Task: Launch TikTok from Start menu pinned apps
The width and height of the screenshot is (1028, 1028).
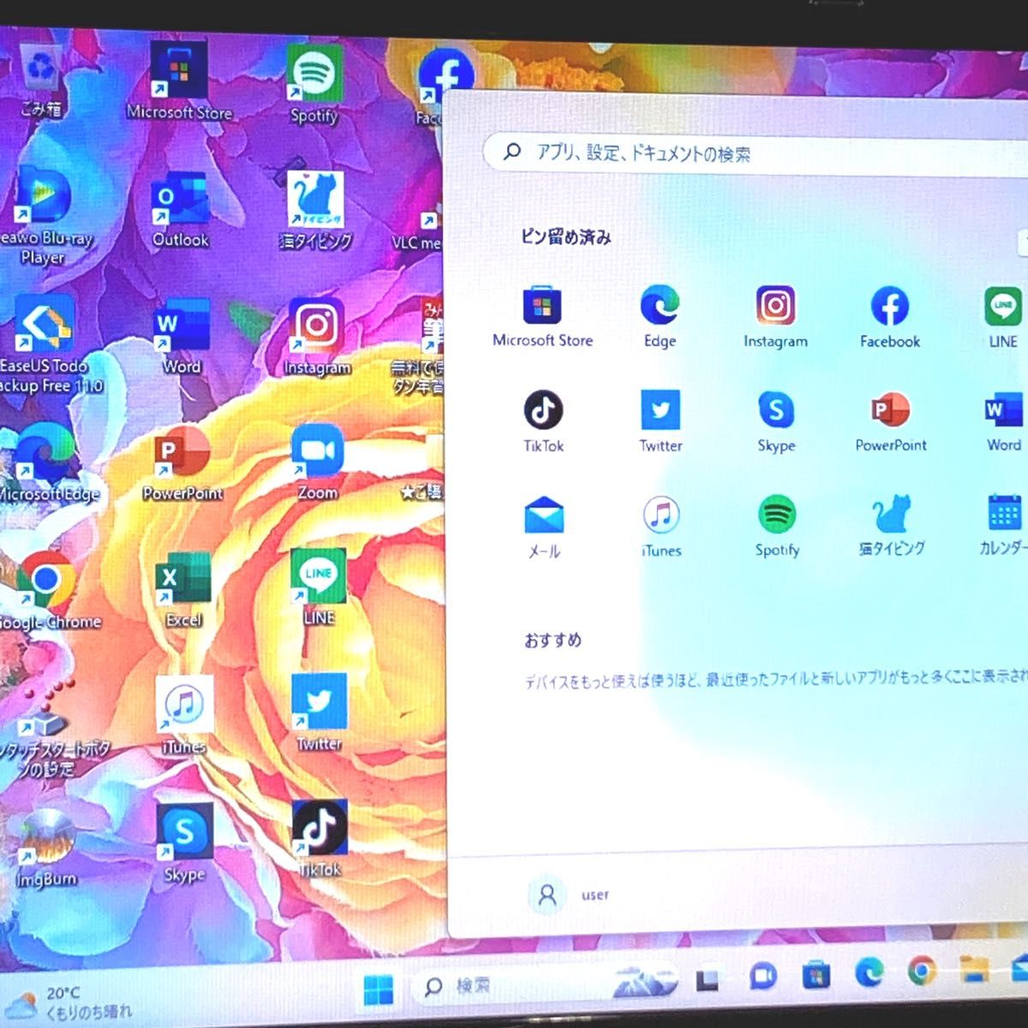Action: (x=544, y=421)
